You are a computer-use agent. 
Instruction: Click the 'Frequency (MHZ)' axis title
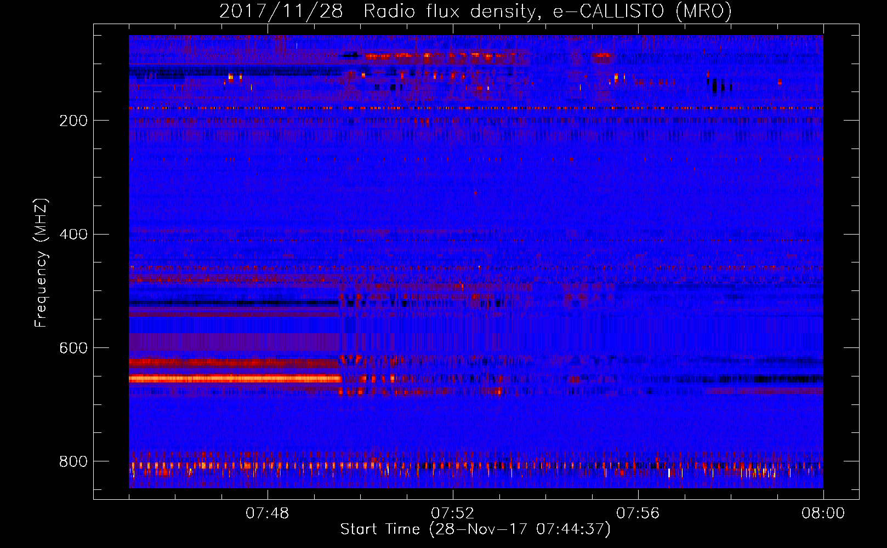(41, 262)
